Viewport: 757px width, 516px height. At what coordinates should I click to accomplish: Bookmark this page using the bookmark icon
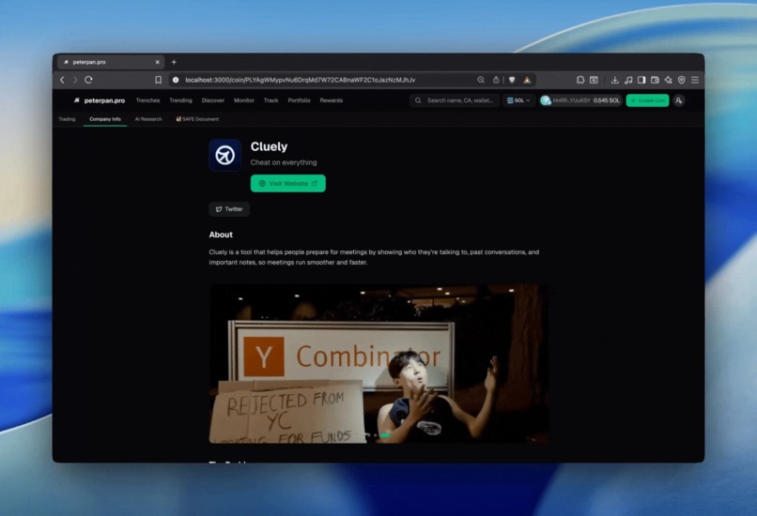point(158,80)
